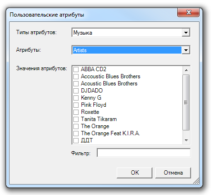Focus the Фильтр input field
This screenshot has width=211, height=195.
coord(144,153)
